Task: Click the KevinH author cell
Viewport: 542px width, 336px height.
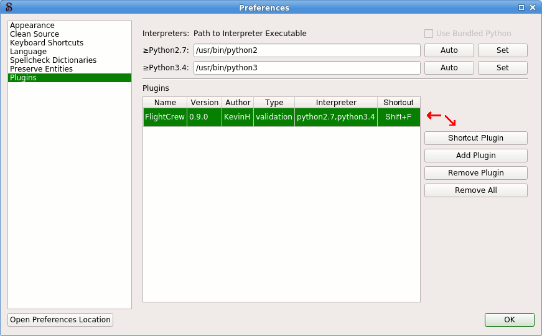Action: 238,117
